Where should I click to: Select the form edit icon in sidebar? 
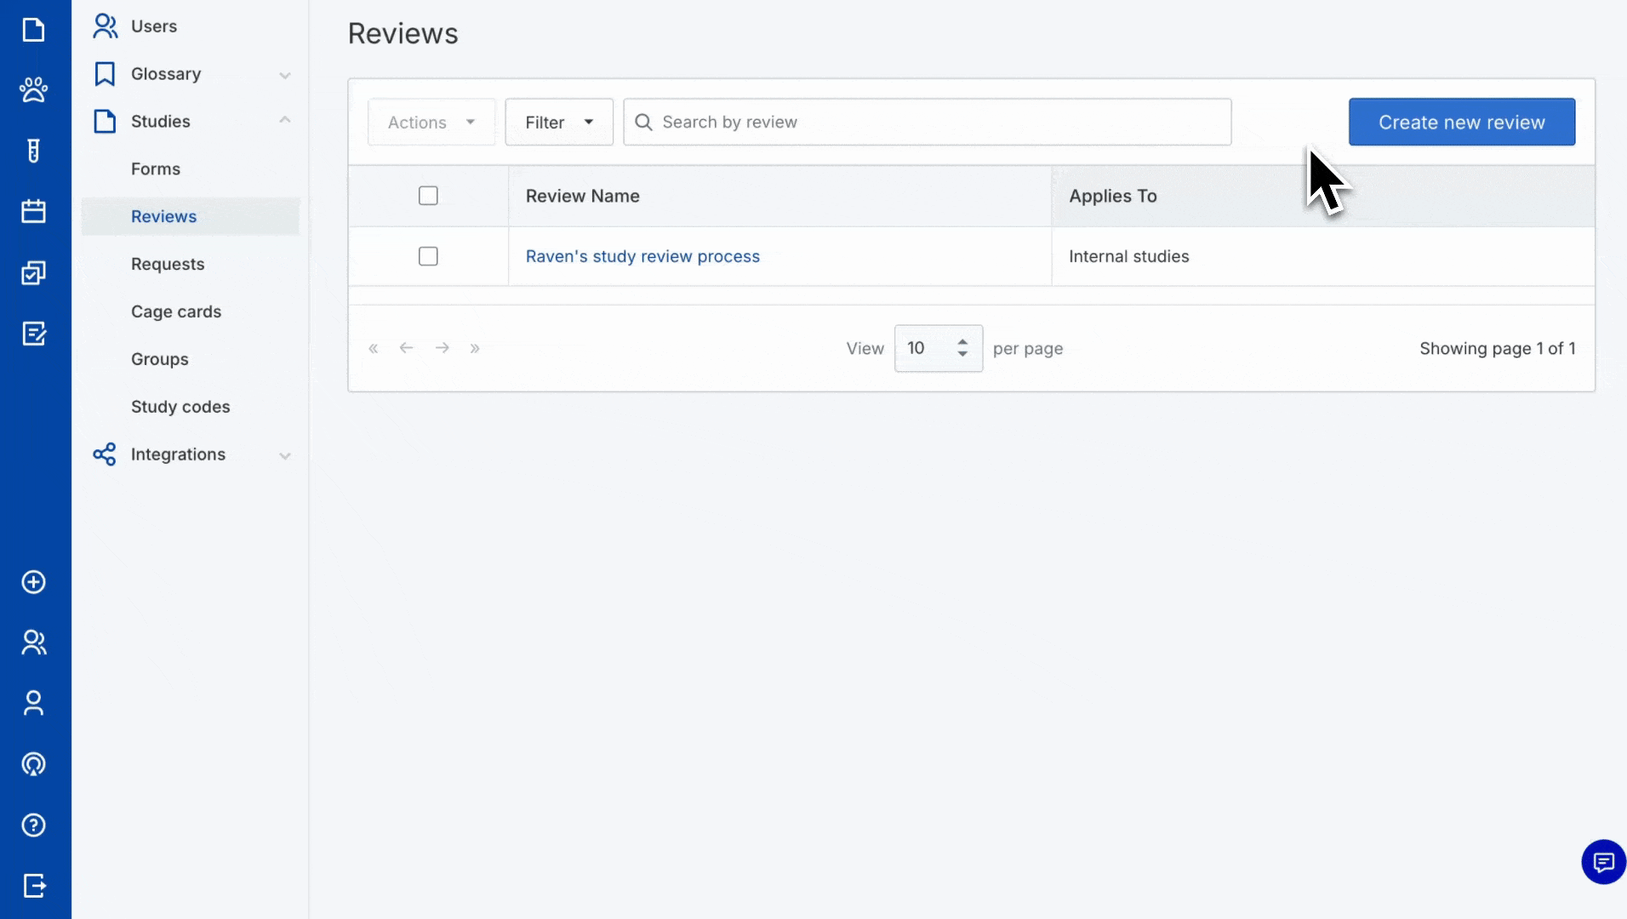tap(33, 334)
